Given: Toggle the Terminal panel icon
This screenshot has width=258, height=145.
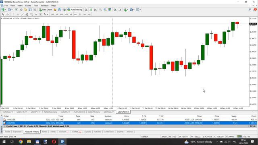Looking at the screenshot, I should (30, 10).
